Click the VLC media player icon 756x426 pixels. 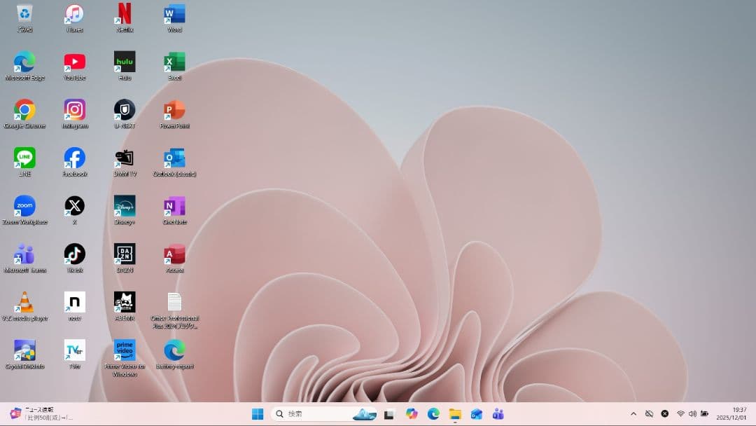click(x=24, y=302)
